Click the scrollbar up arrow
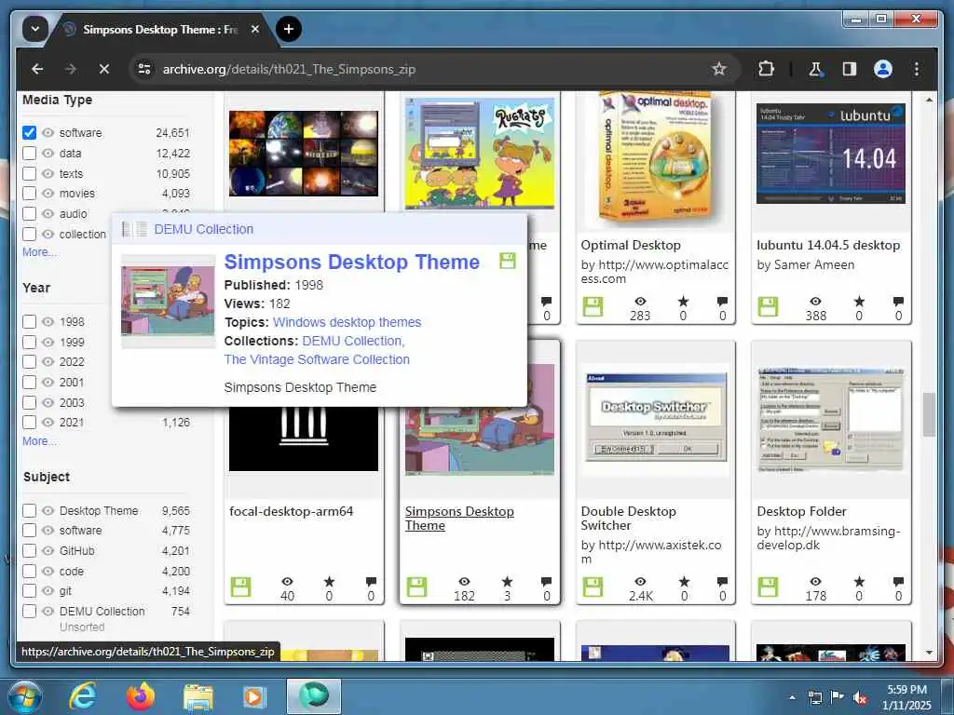The width and height of the screenshot is (954, 715). (x=929, y=99)
